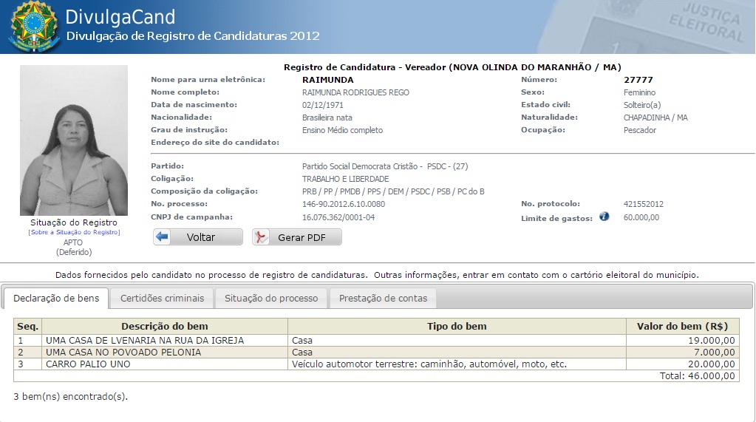
Task: Click the 19.000,00 value cell
Action: [x=682, y=341]
